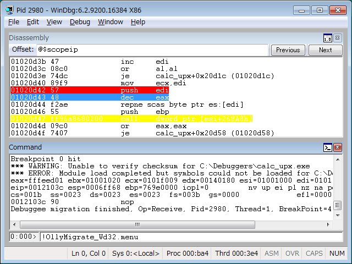Click the right arrow of horizontal scrollbar

click(x=328, y=224)
